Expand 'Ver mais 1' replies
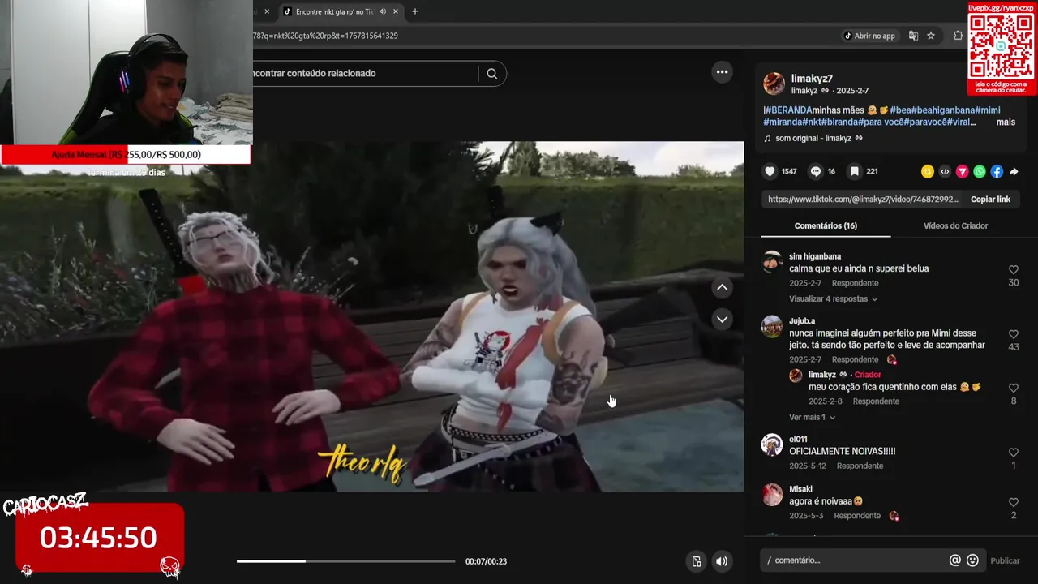 (812, 417)
